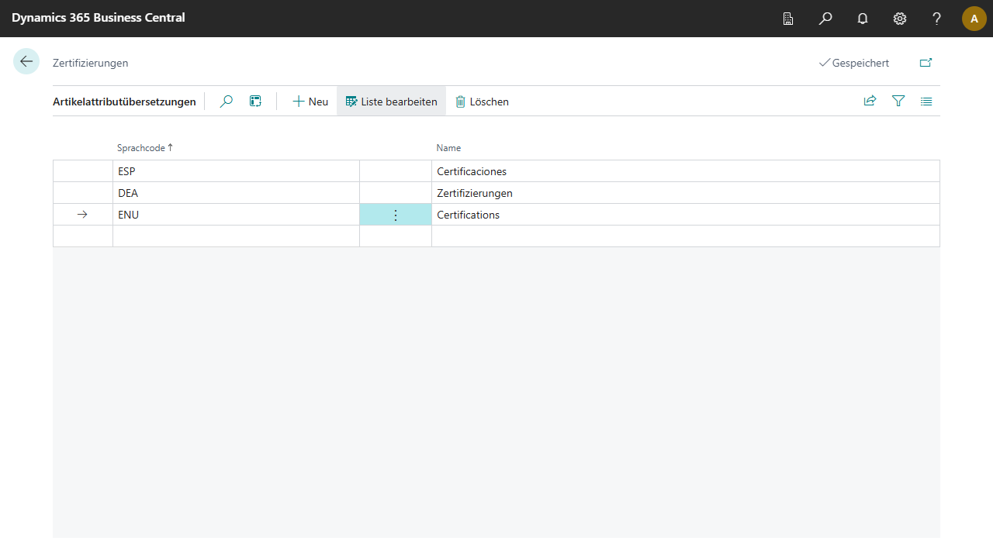Image resolution: width=993 pixels, height=558 pixels.
Task: Toggle Liste bearbeiten mode
Action: coord(392,102)
